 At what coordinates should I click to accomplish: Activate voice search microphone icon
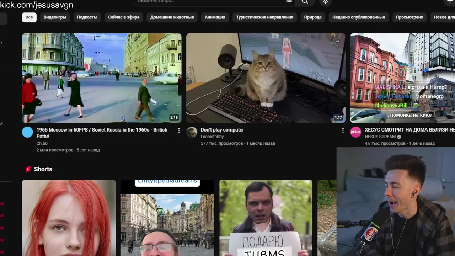pos(325,2)
